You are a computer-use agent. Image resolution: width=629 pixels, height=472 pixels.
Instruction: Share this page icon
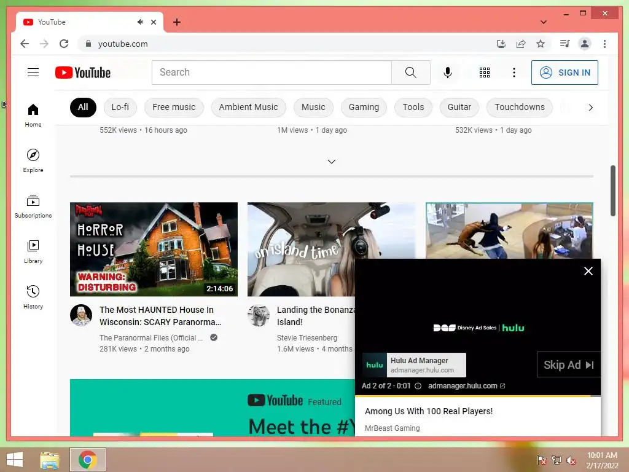pyautogui.click(x=521, y=44)
